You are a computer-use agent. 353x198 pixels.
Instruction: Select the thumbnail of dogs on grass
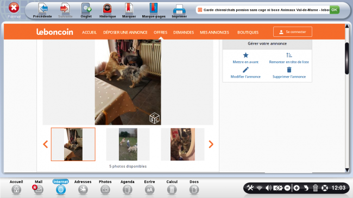click(x=128, y=144)
